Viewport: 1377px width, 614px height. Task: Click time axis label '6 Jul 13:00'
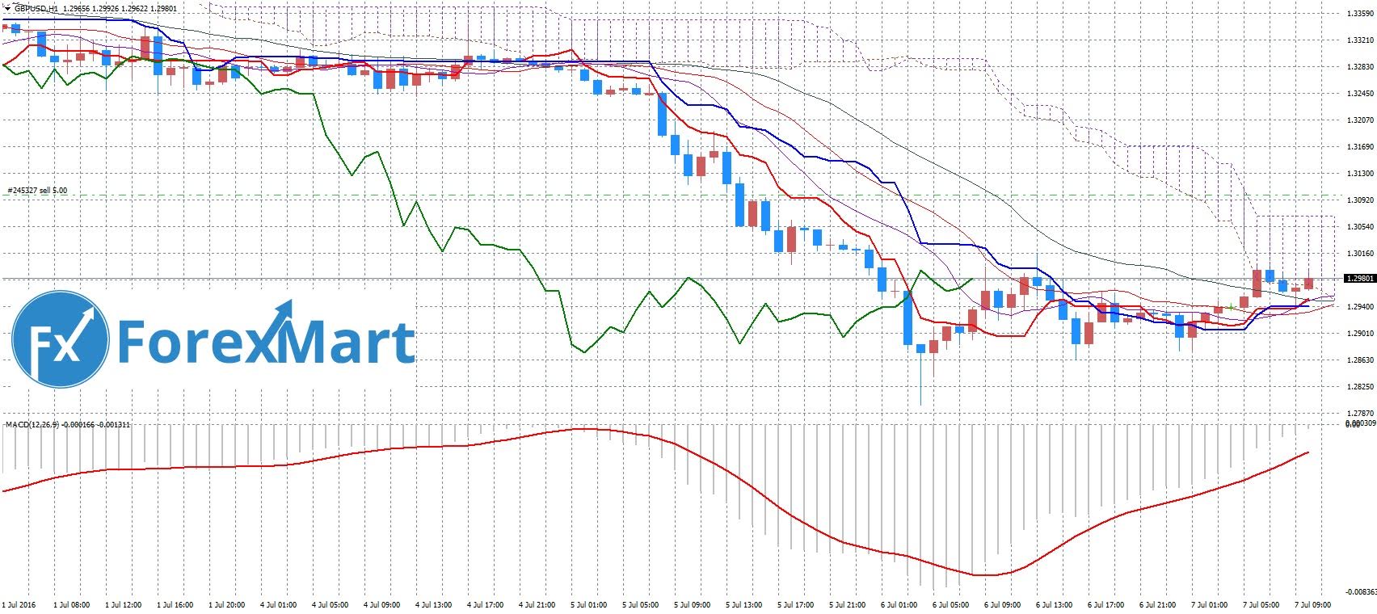1054,604
